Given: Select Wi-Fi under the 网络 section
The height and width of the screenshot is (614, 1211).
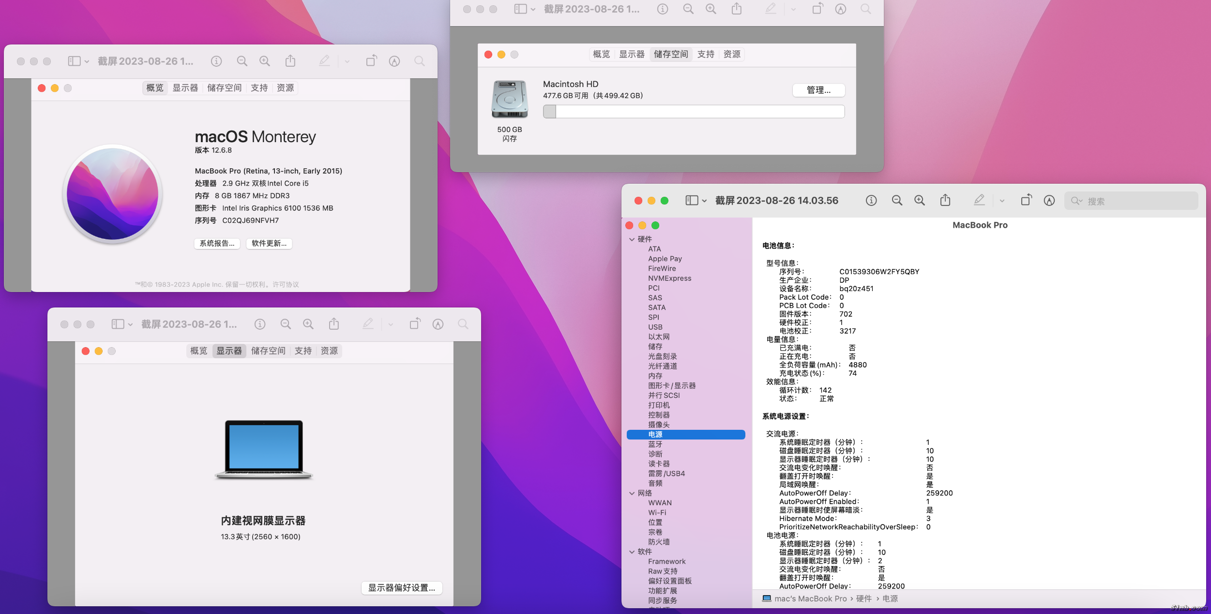Looking at the screenshot, I should tap(657, 513).
